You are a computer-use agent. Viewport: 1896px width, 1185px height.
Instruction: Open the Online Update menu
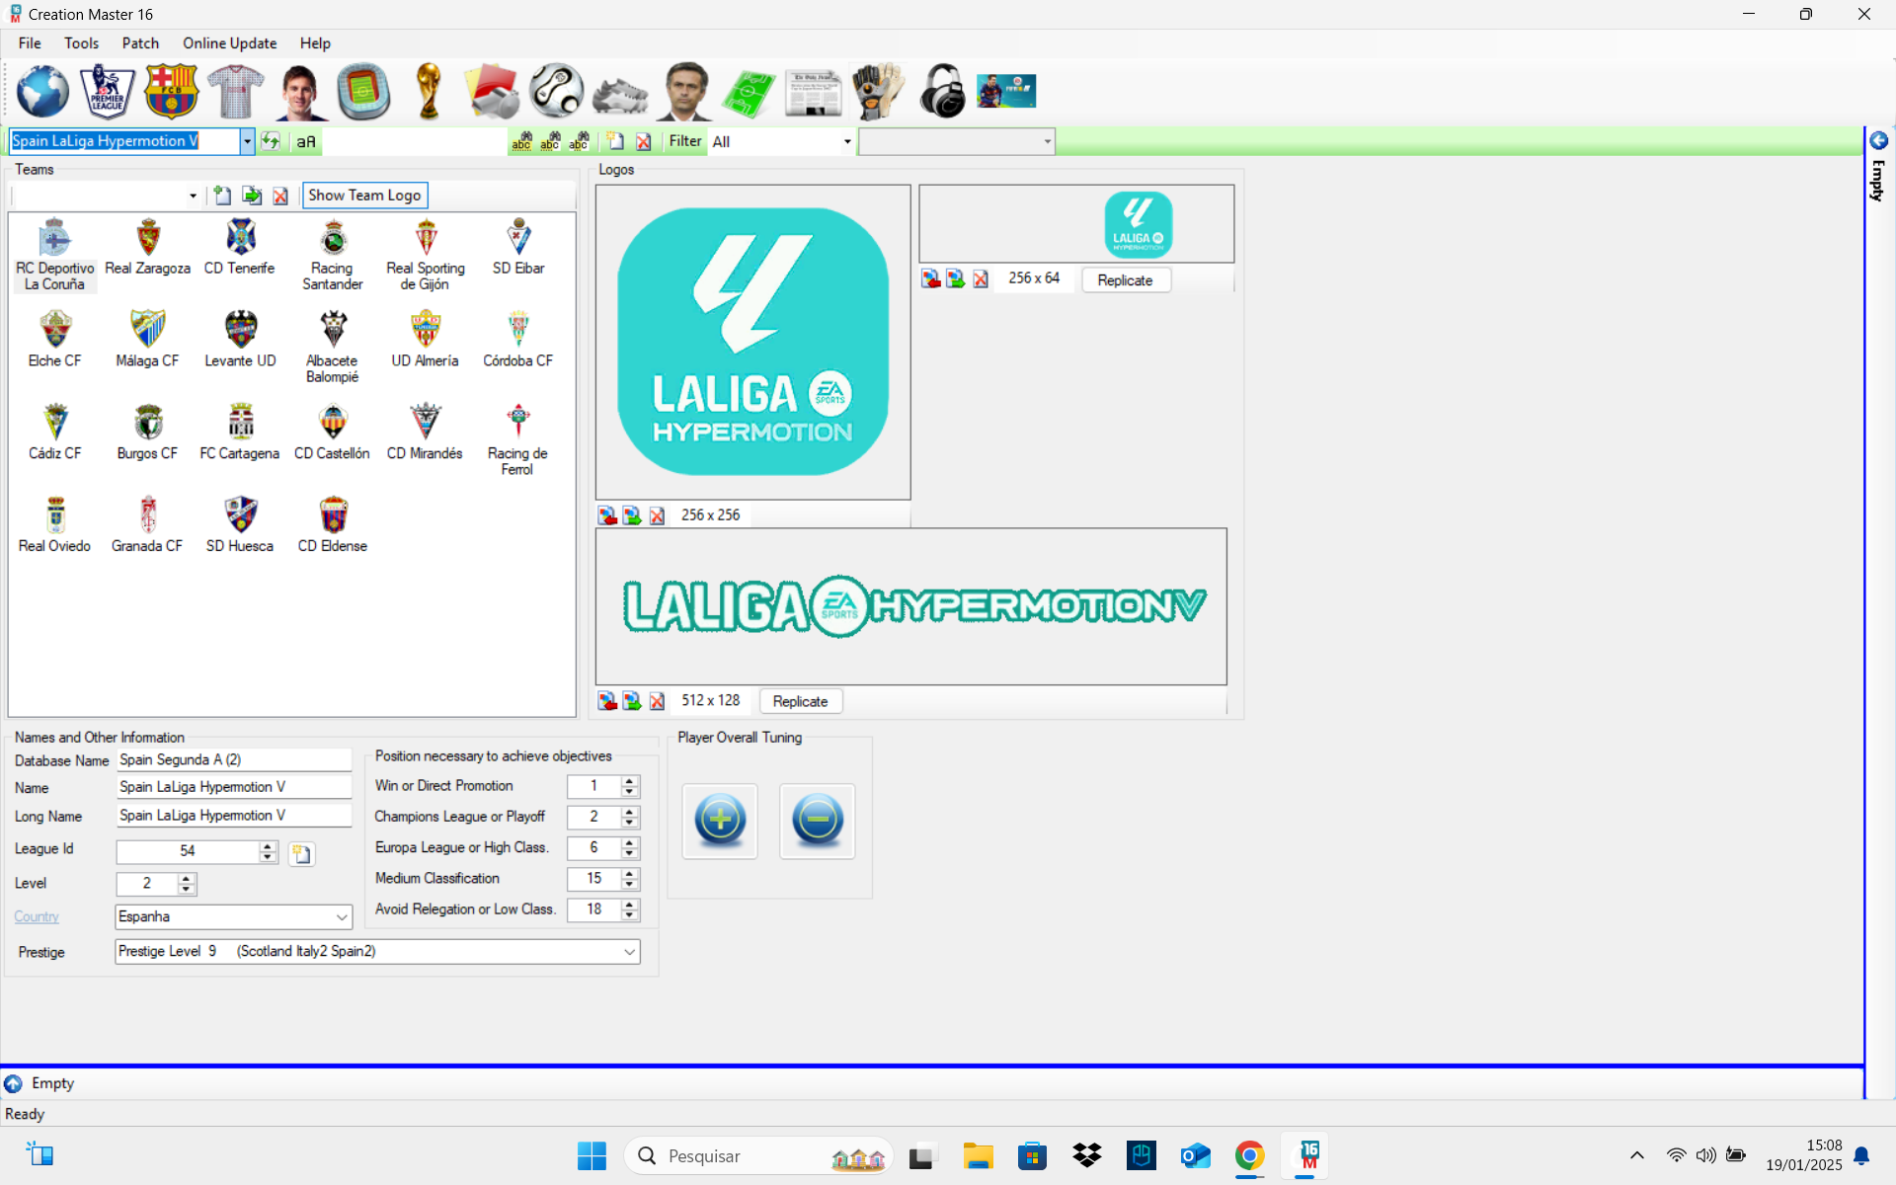click(x=229, y=43)
